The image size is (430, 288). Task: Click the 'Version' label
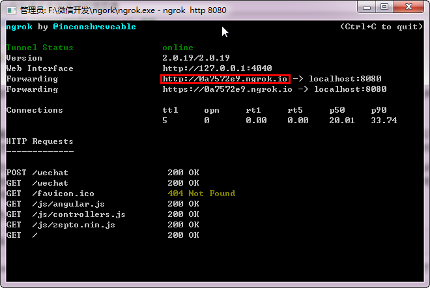pos(24,58)
